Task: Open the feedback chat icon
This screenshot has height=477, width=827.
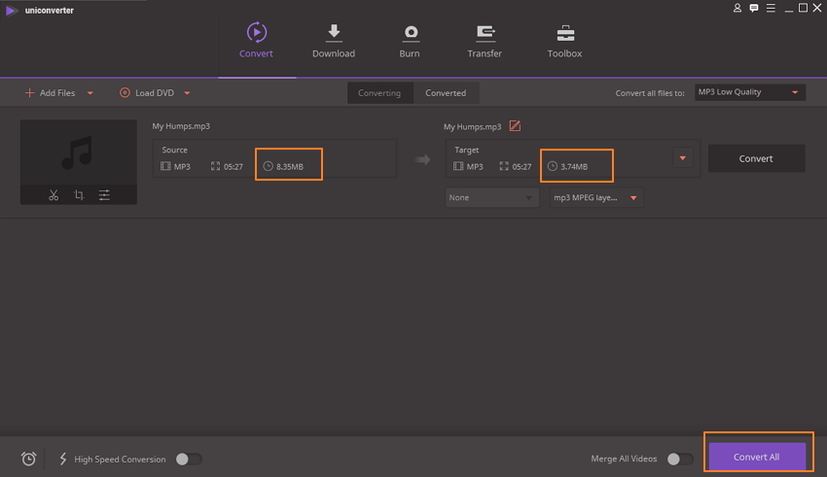Action: (x=754, y=8)
